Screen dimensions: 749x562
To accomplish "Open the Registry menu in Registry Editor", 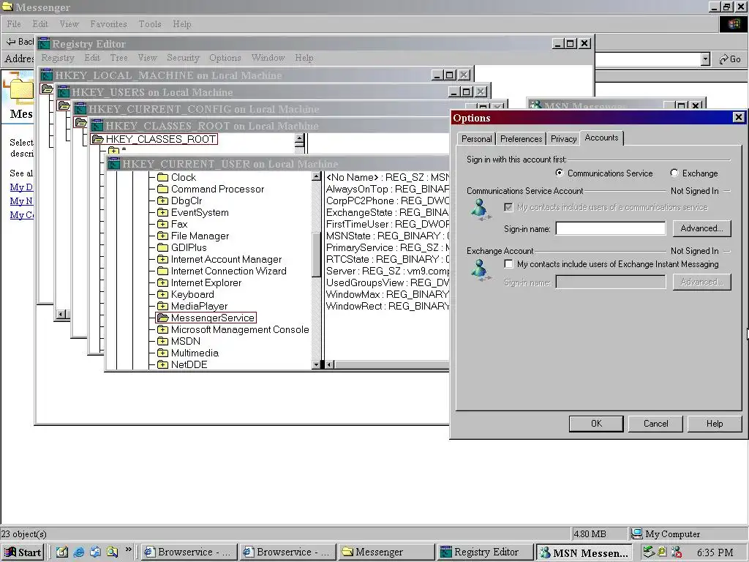I will pos(58,58).
